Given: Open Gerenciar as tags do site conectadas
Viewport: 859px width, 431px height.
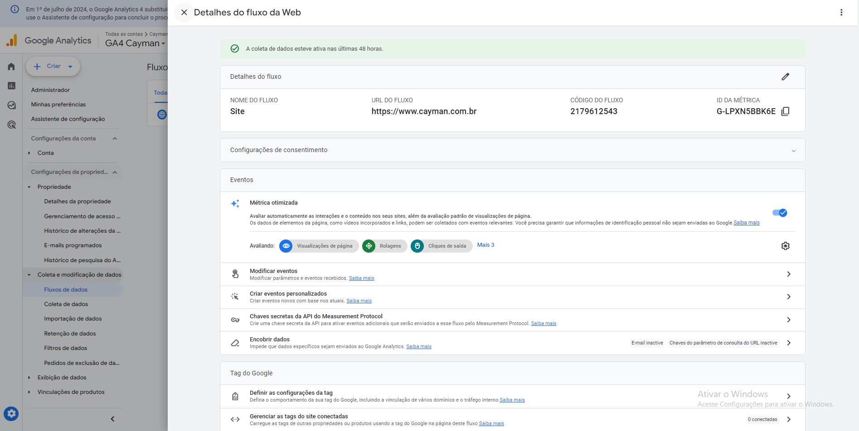Looking at the screenshot, I should point(512,420).
